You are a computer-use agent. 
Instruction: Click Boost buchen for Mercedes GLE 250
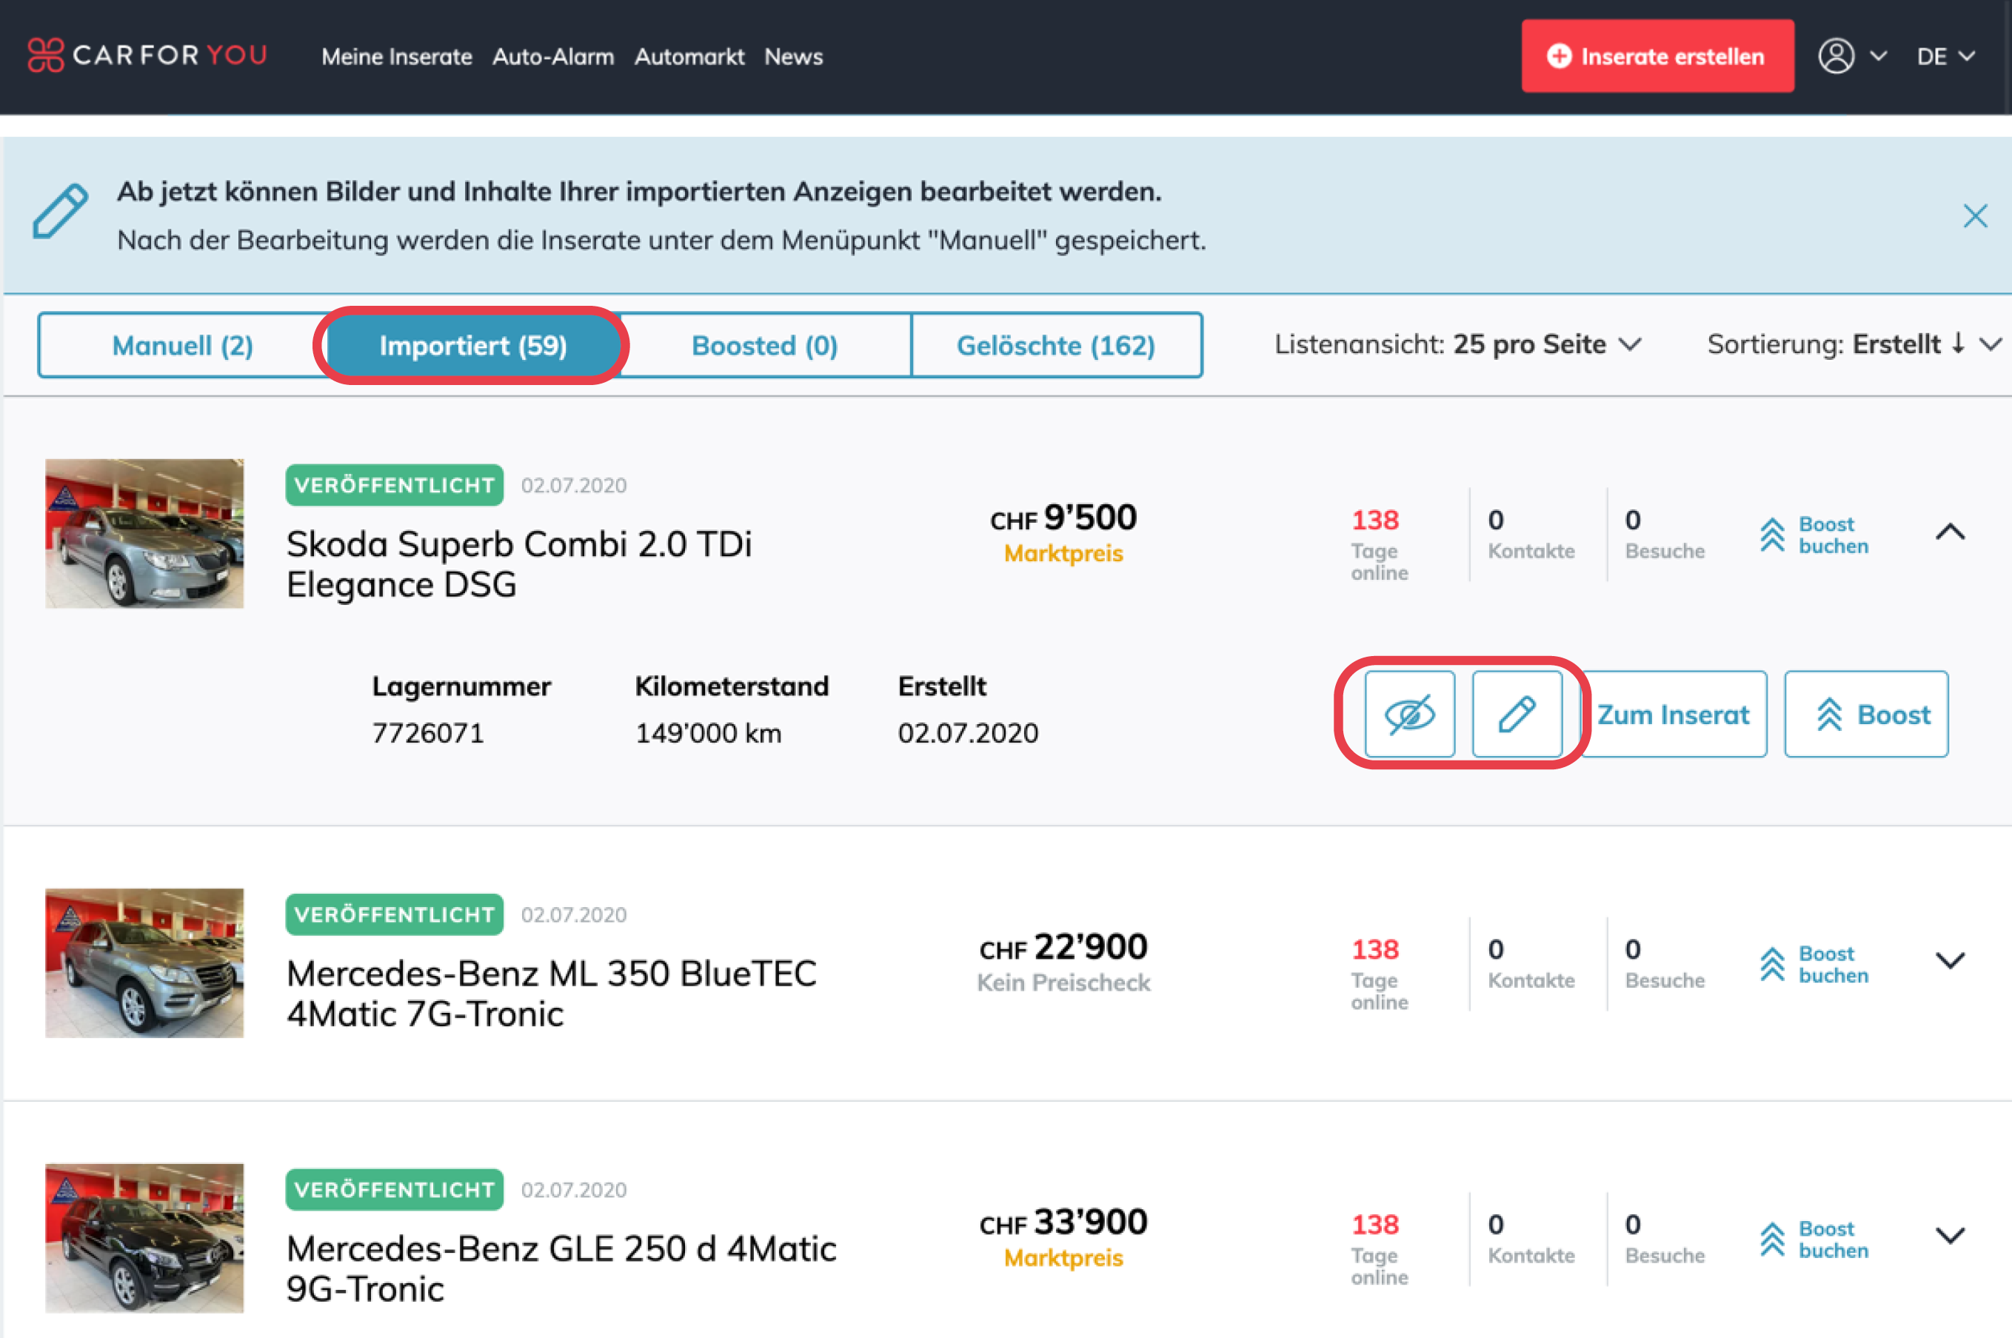[1814, 1239]
